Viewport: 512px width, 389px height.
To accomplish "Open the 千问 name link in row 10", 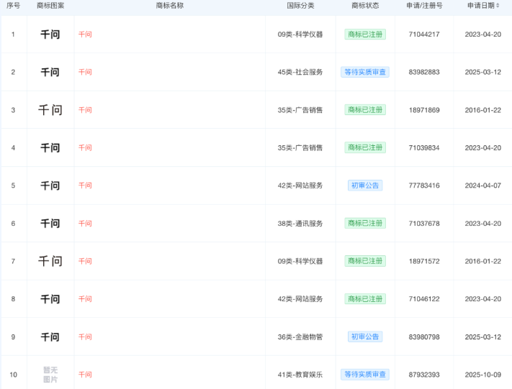I will tap(85, 375).
